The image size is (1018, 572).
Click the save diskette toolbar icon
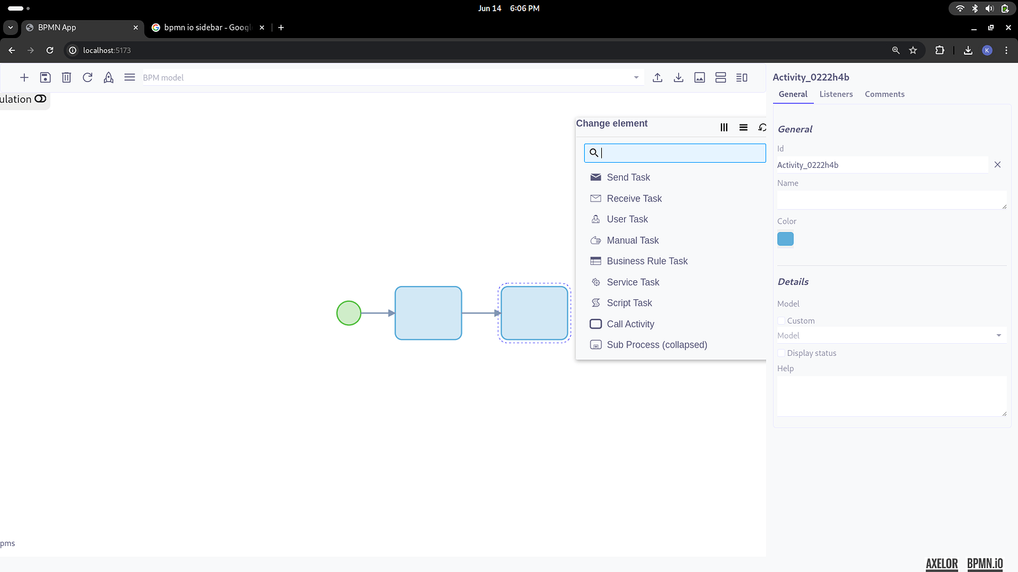pos(45,78)
